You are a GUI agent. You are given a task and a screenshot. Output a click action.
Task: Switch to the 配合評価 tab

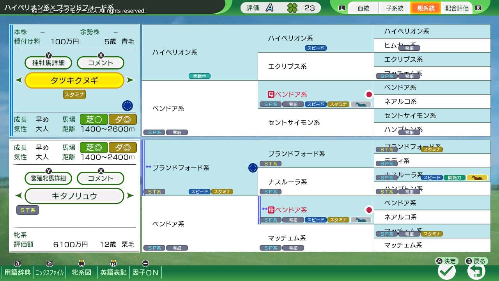(x=457, y=8)
